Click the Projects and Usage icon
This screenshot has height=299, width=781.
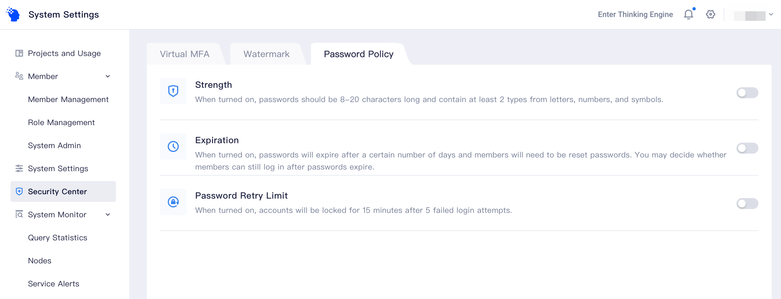(19, 53)
